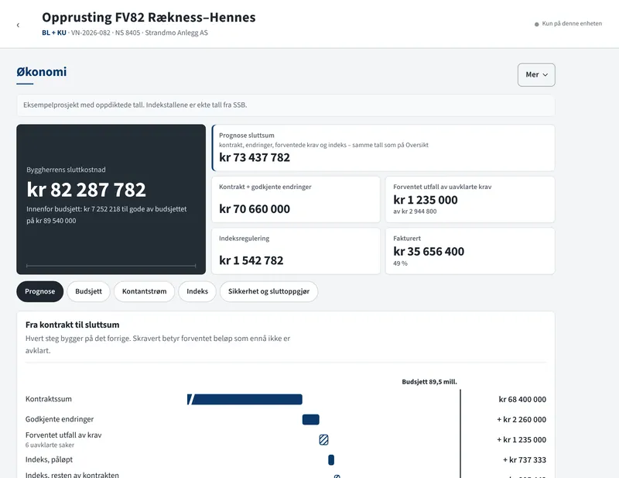Open the Forventet utfall av uavklarte krav card
This screenshot has width=619, height=478.
470,199
